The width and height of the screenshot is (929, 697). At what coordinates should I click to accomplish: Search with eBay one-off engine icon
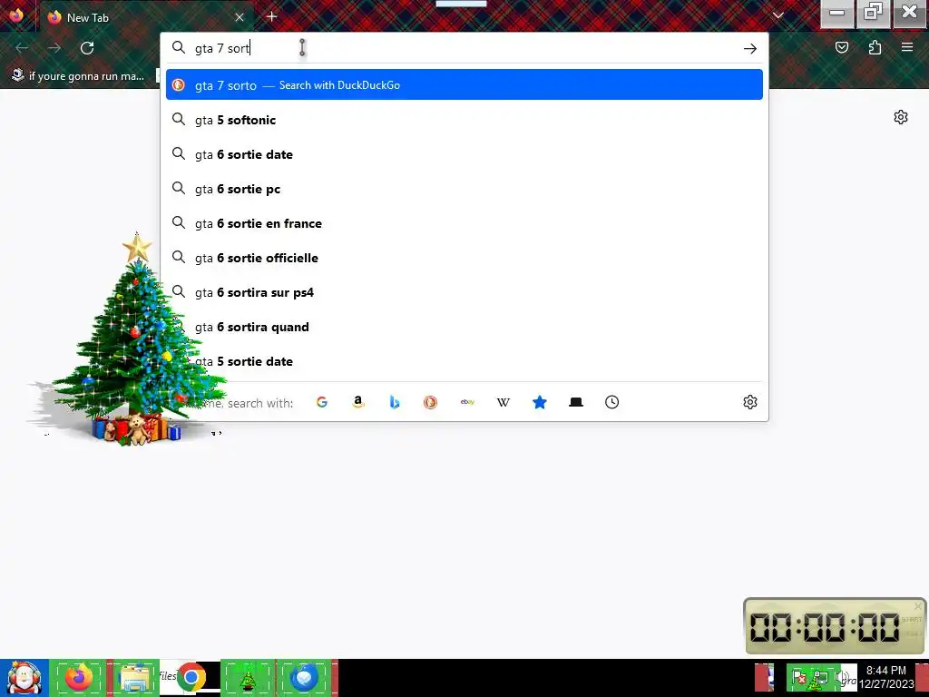tap(467, 402)
